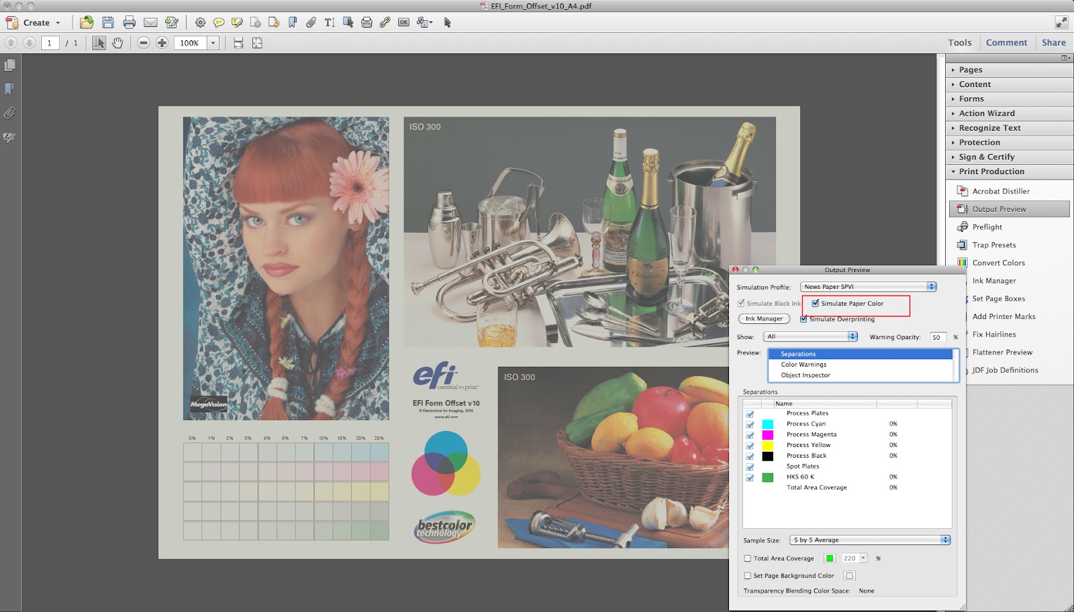The width and height of the screenshot is (1074, 612).
Task: Disable Simulate Overprinting
Action: tap(804, 319)
